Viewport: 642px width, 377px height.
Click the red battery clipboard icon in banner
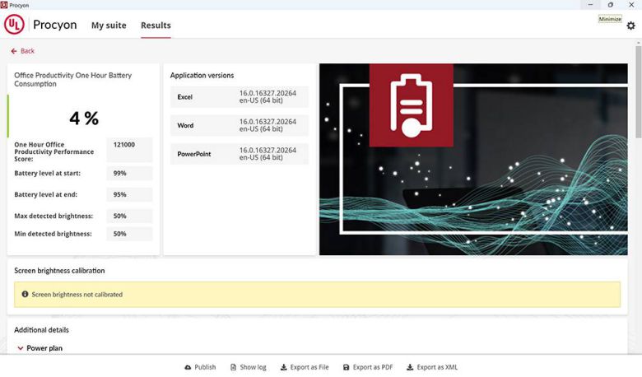click(411, 105)
